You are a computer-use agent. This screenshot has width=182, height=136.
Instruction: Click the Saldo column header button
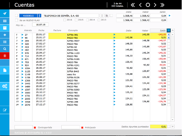click(158, 30)
